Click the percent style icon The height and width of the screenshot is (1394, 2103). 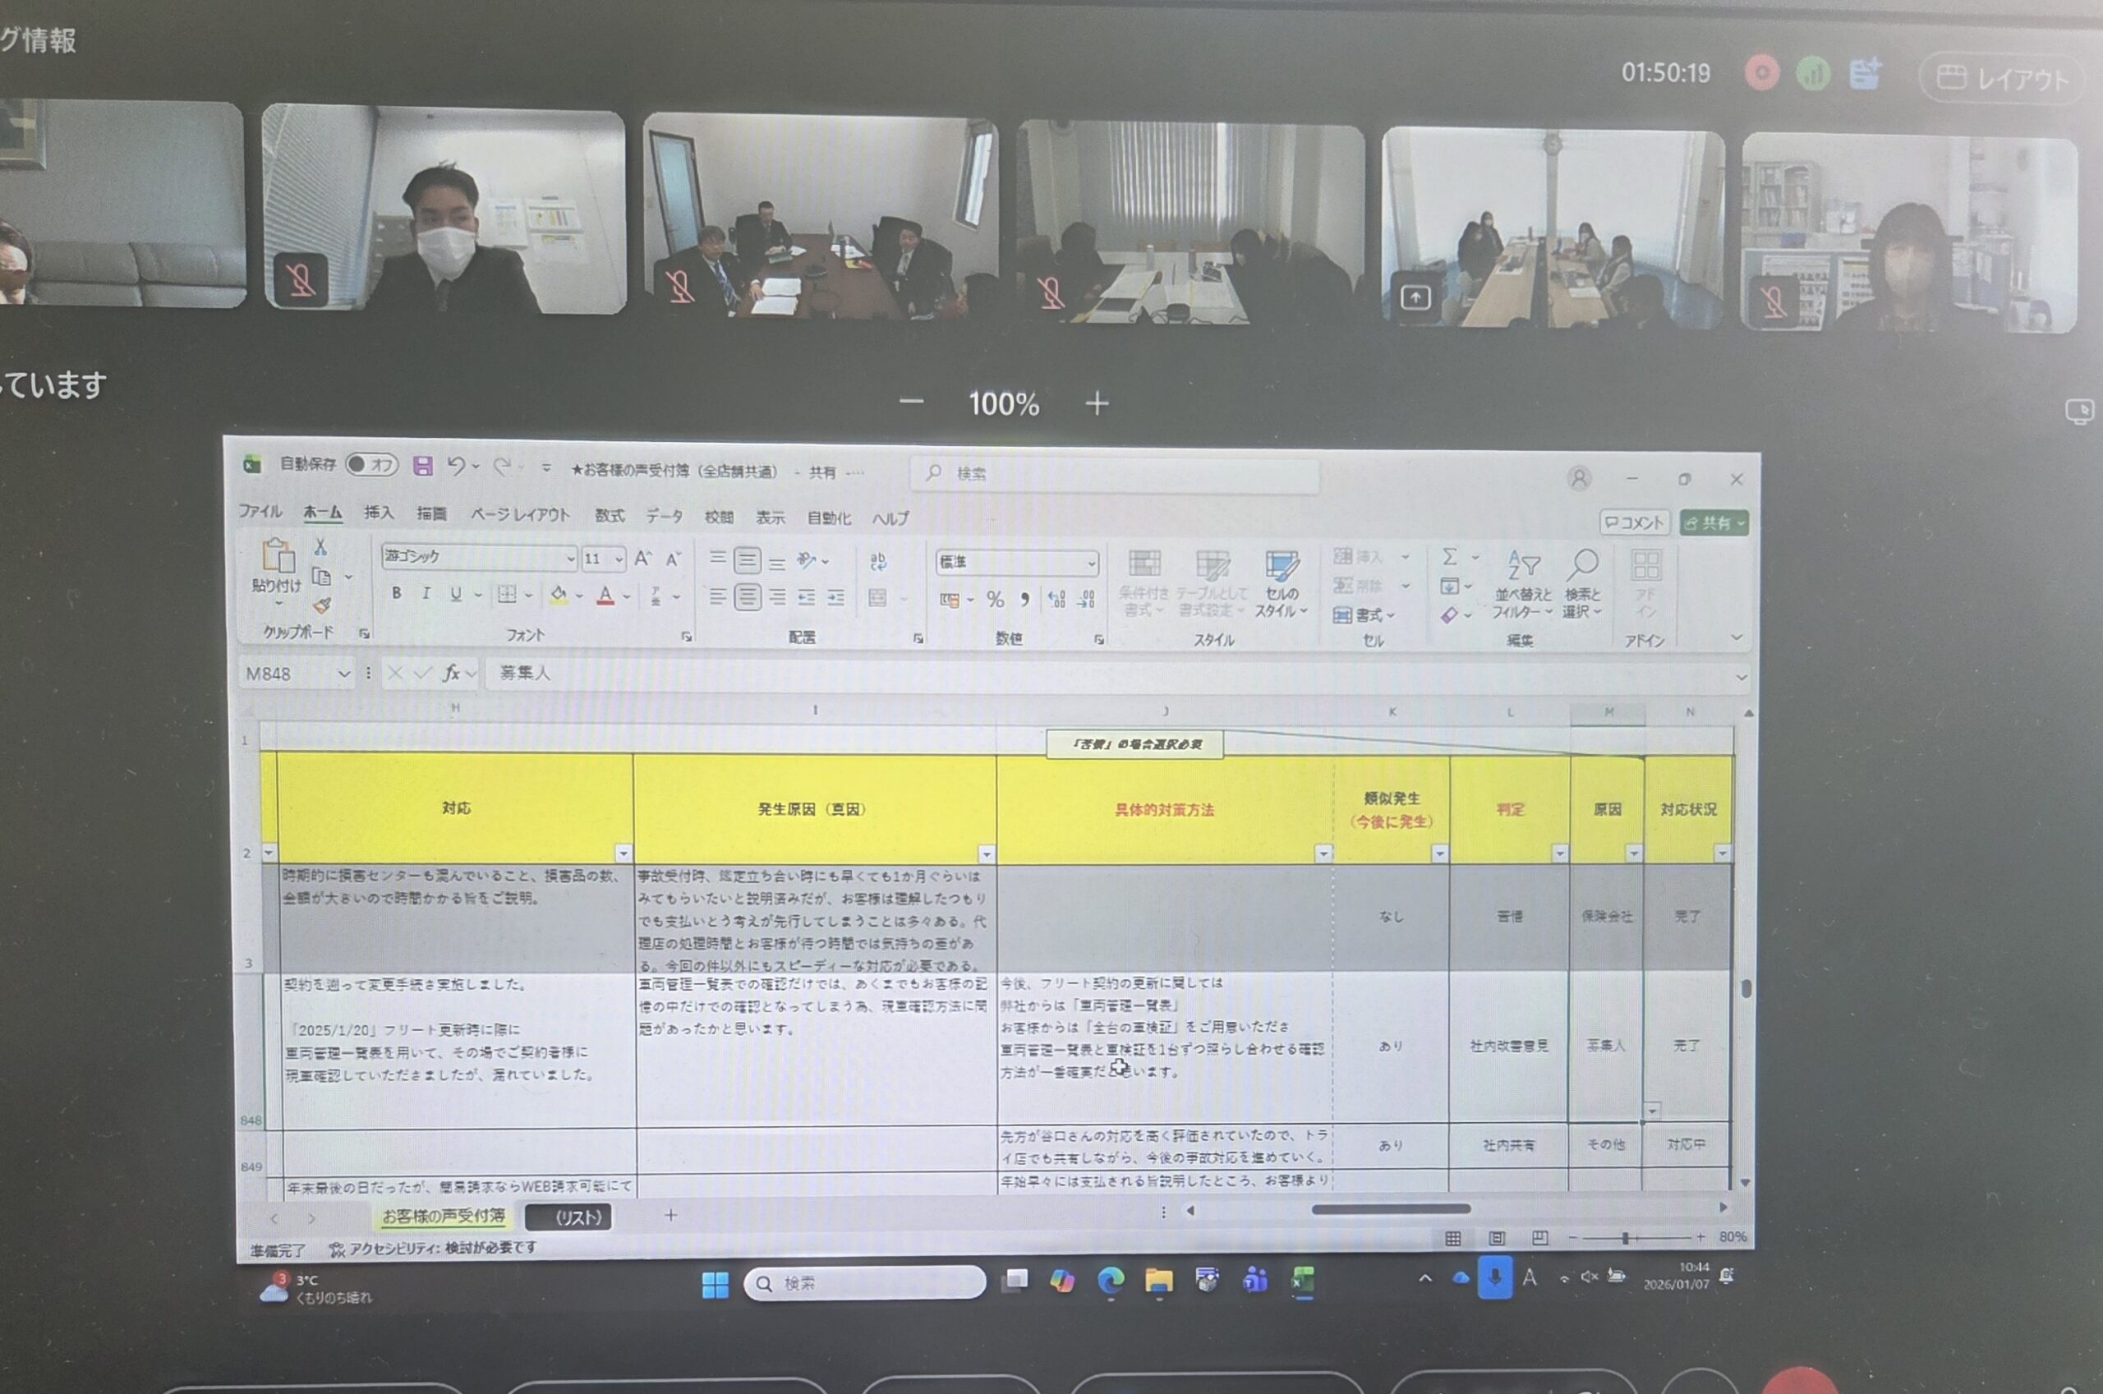coord(995,600)
